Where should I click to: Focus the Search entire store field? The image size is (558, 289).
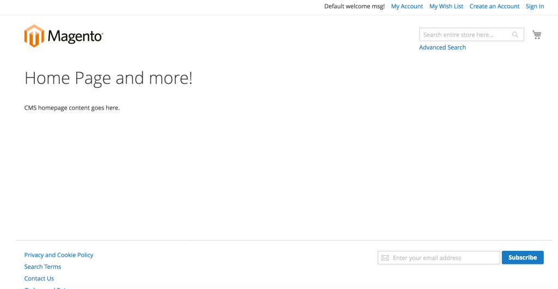point(463,35)
